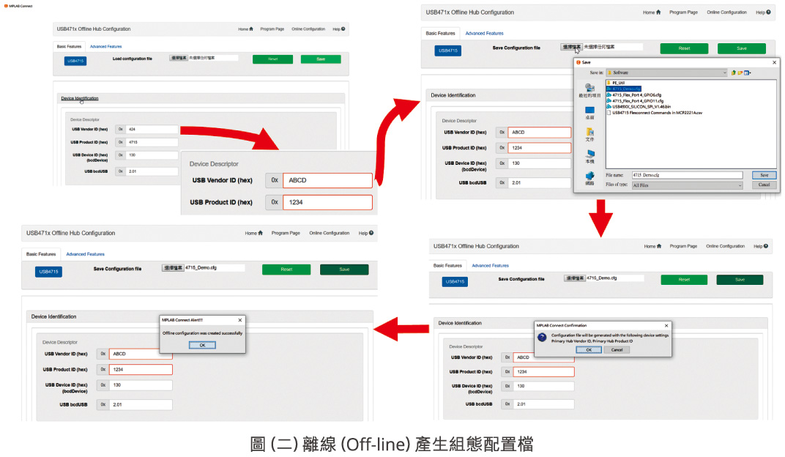785x457 pixels.
Task: Open Help via the question-mark icon
Action: tap(768, 12)
